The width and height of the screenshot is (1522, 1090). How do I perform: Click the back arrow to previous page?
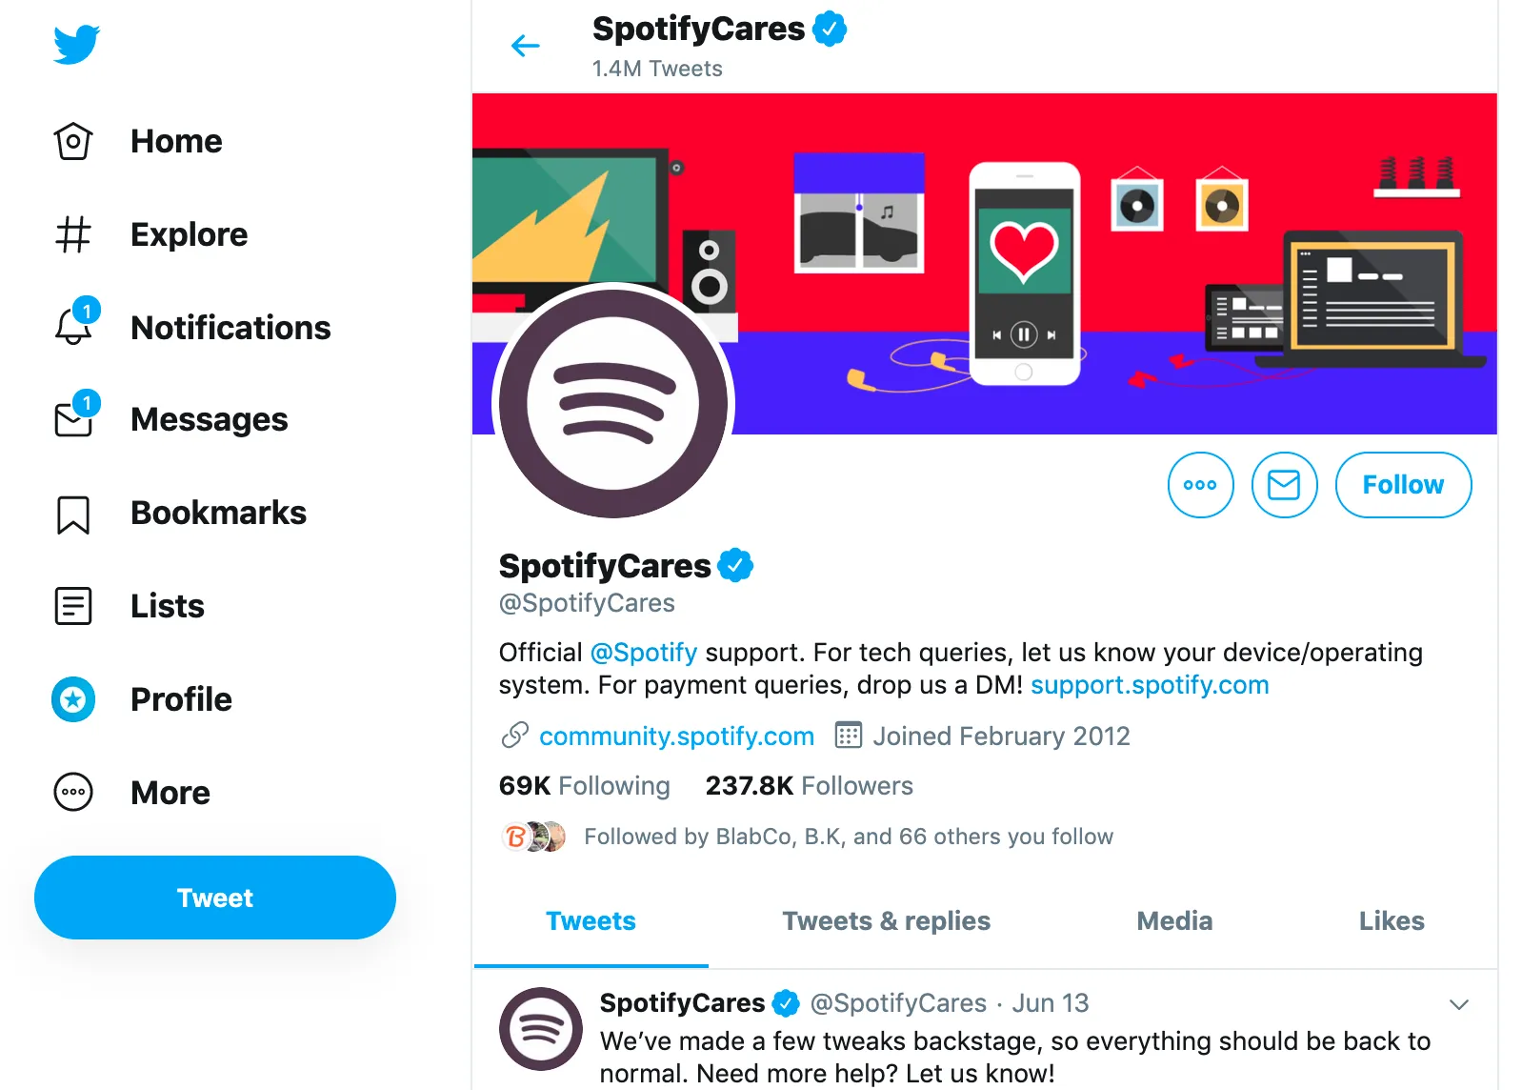click(x=525, y=45)
